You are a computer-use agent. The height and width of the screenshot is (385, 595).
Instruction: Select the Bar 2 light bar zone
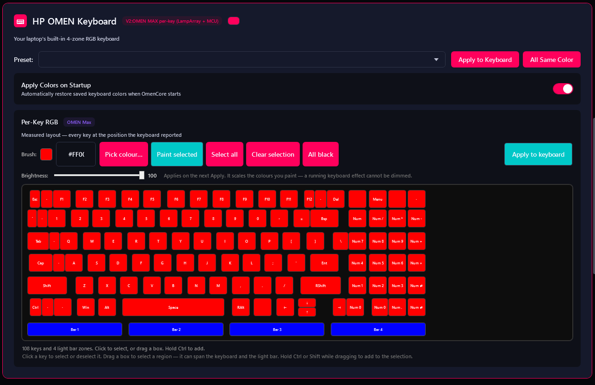176,329
